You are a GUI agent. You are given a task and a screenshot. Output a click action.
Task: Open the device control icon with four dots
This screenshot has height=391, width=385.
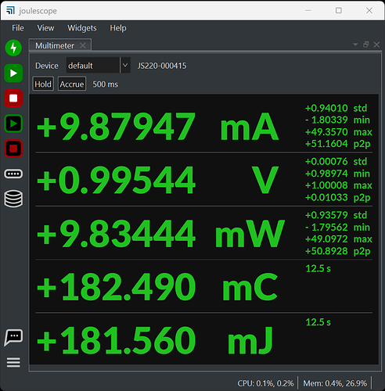(13, 174)
